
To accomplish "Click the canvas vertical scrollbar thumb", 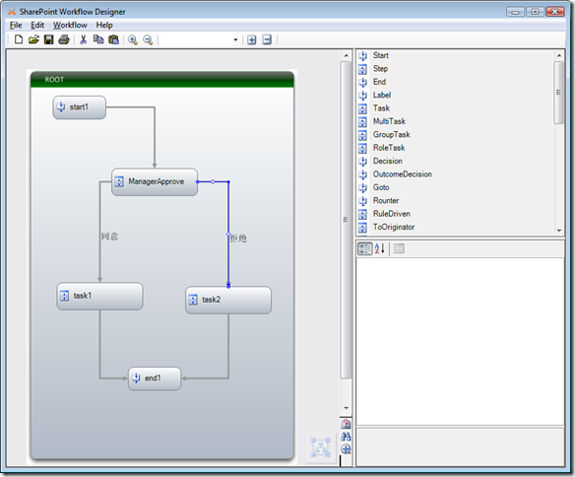I will (346, 220).
